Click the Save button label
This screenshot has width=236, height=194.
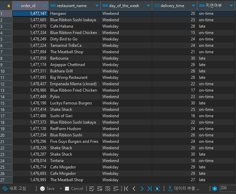tap(50, 189)
